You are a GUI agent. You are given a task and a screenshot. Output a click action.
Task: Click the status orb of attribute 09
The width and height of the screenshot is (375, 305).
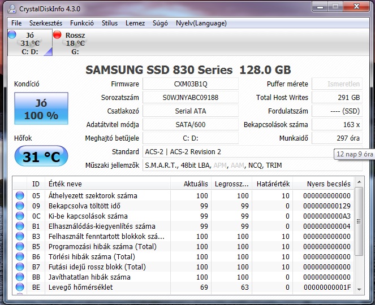[x=20, y=206]
